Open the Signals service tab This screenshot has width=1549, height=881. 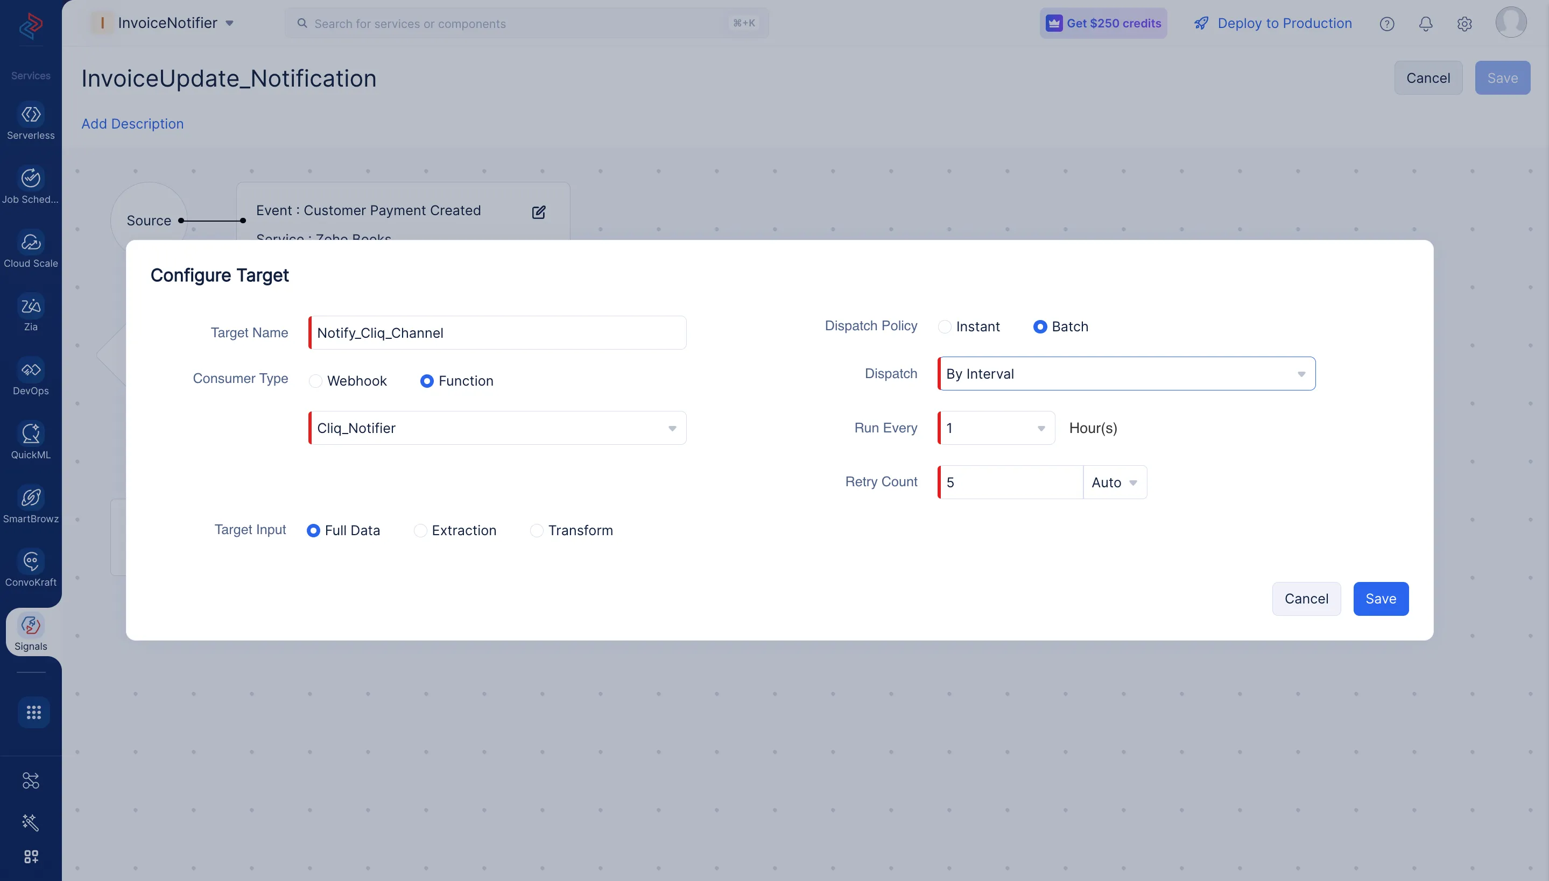point(31,631)
